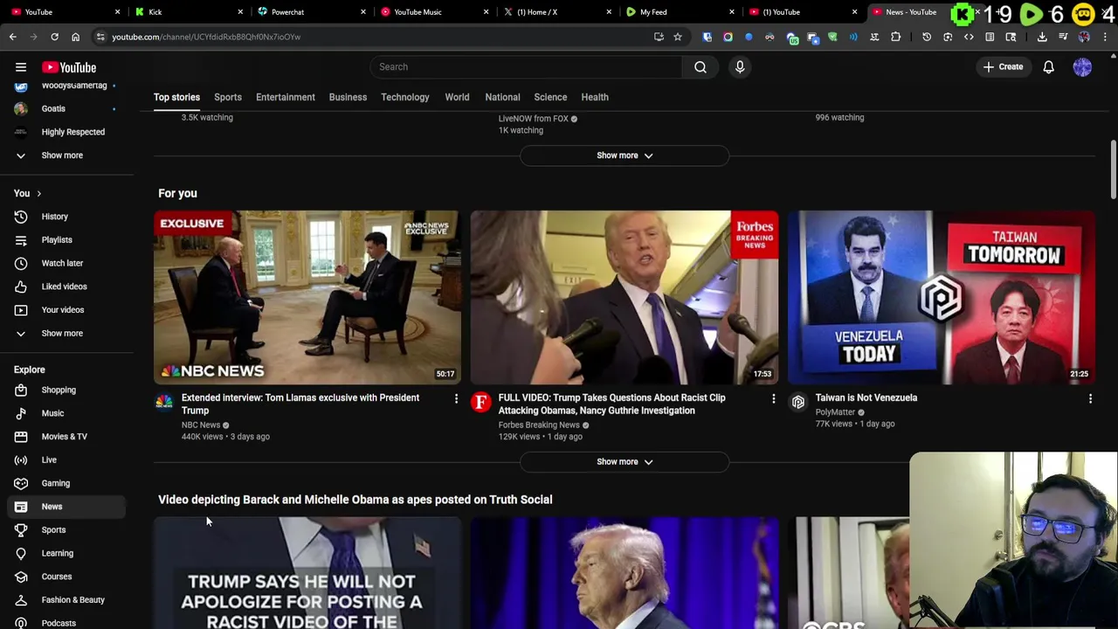Click the YouTube logo home link

point(69,67)
